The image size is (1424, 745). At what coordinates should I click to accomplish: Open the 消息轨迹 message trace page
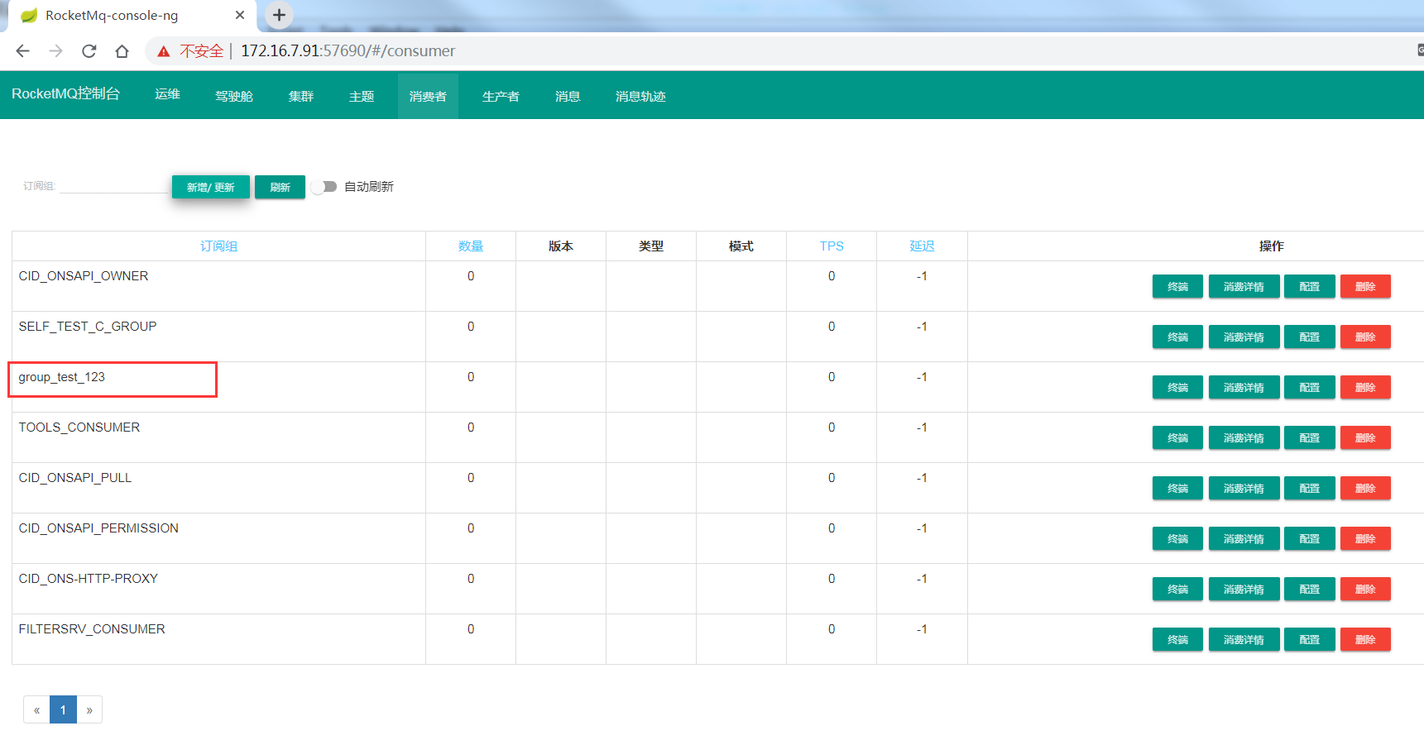640,96
